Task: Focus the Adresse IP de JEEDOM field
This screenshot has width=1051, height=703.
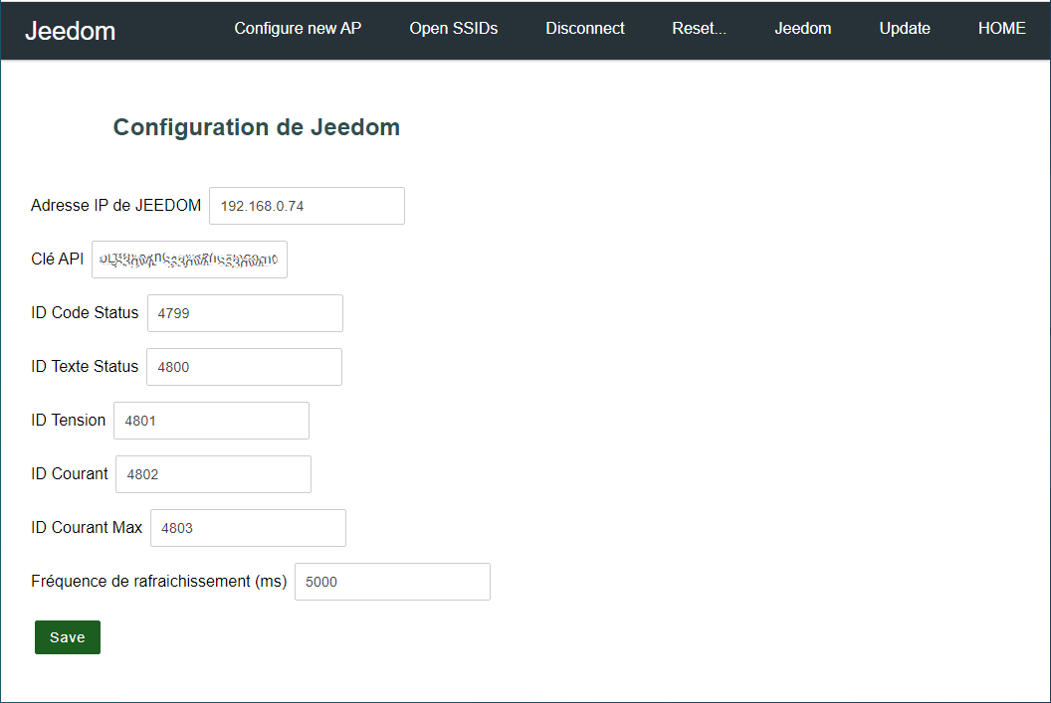Action: coord(307,206)
